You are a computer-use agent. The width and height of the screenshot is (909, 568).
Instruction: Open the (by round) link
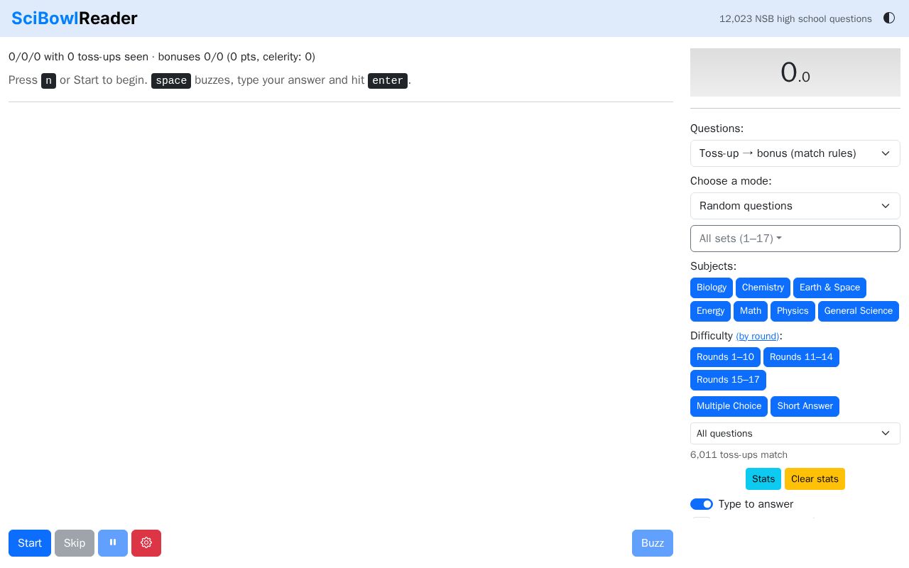[x=757, y=337]
